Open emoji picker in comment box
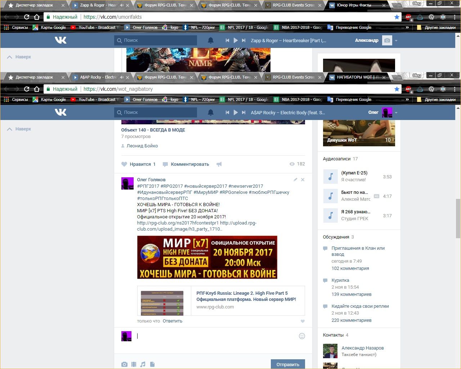 click(x=302, y=336)
